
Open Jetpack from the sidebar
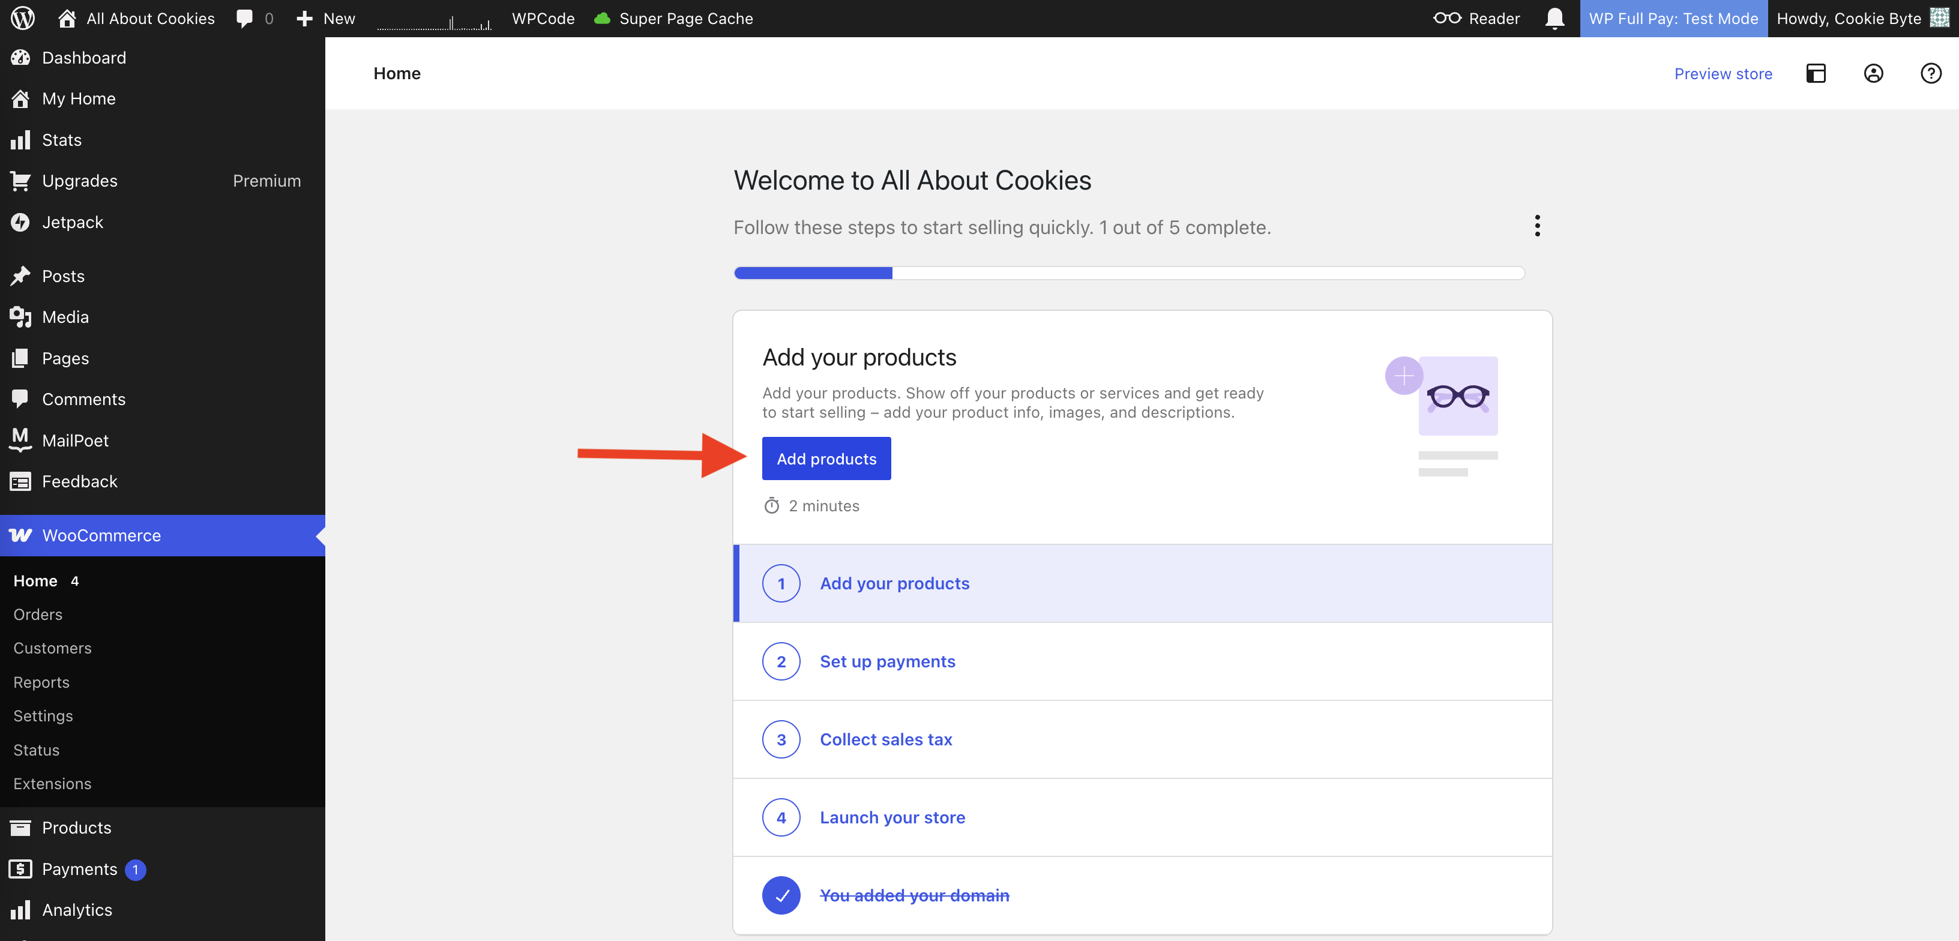(x=72, y=222)
